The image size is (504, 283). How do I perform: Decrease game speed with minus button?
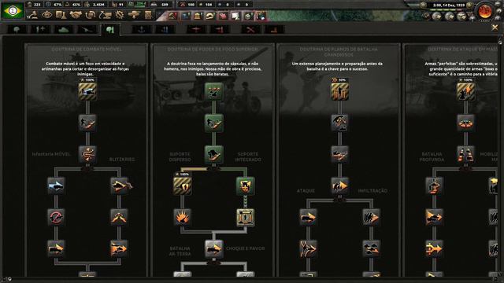(424, 6)
